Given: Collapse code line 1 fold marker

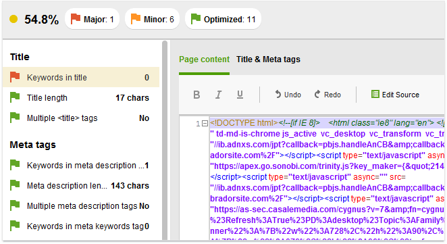Looking at the screenshot, I should click(x=205, y=123).
